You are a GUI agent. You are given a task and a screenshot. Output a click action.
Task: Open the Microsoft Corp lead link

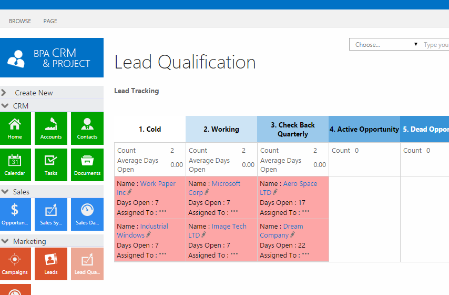[214, 188]
